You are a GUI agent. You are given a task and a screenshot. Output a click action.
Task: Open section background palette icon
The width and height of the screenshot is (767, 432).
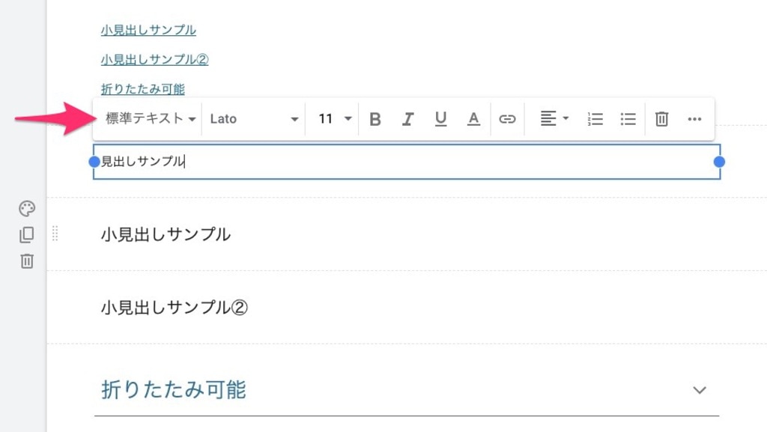pyautogui.click(x=27, y=209)
